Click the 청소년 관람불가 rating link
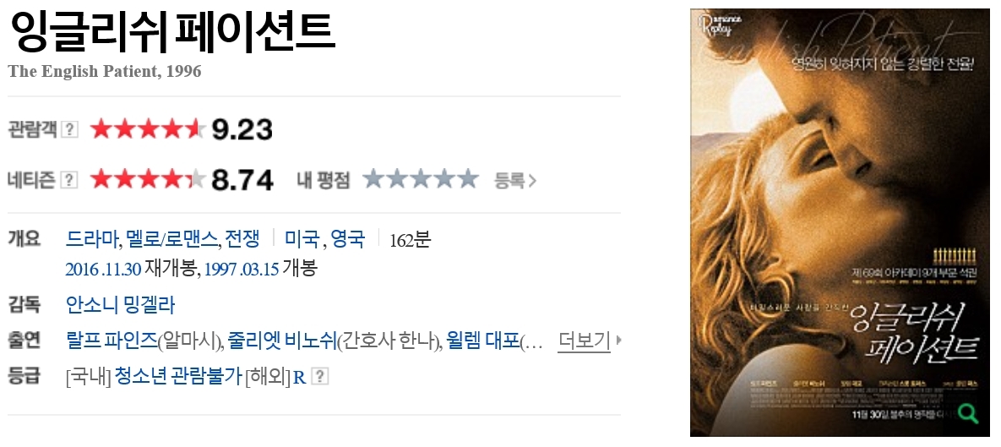This screenshot has height=447, width=1001. click(178, 377)
